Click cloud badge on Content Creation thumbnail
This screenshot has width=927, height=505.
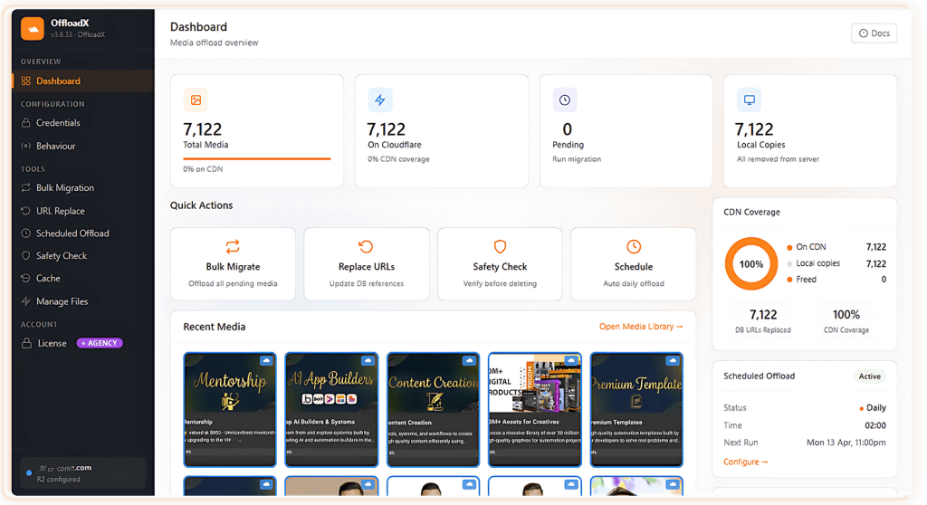coord(470,360)
